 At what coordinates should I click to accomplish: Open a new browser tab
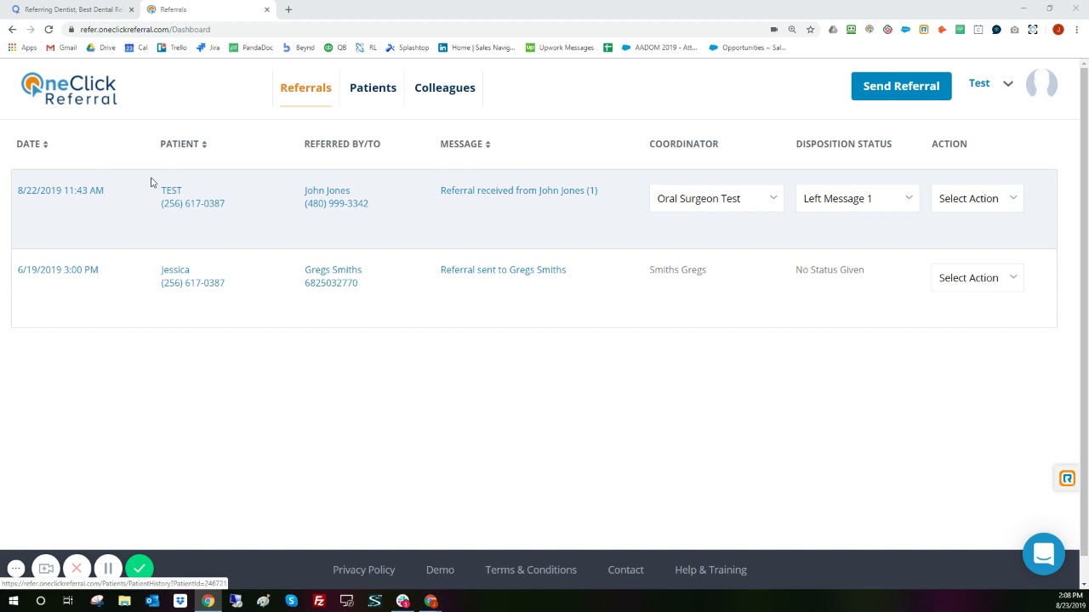[x=288, y=9]
